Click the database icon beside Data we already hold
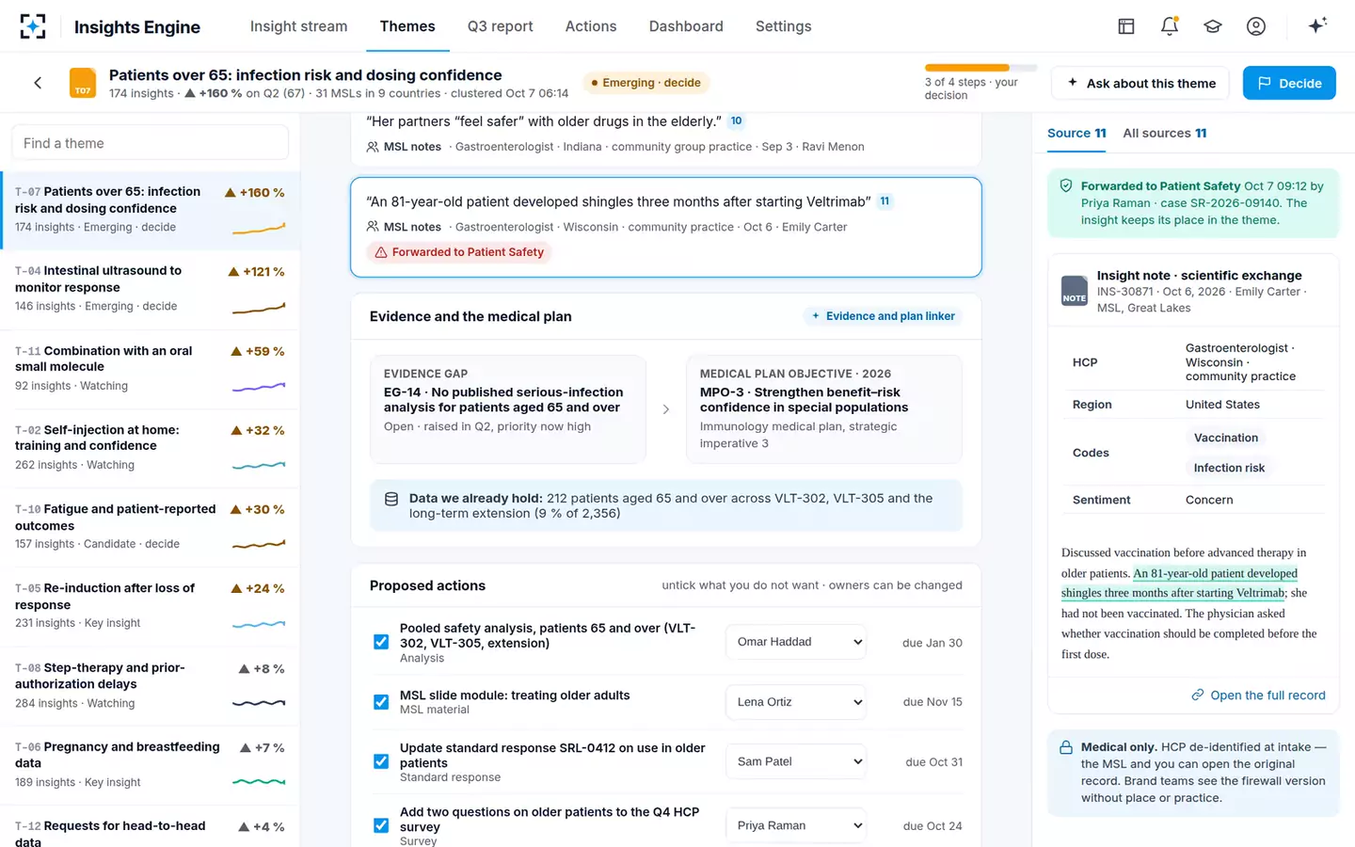This screenshot has height=847, width=1355. click(x=391, y=499)
